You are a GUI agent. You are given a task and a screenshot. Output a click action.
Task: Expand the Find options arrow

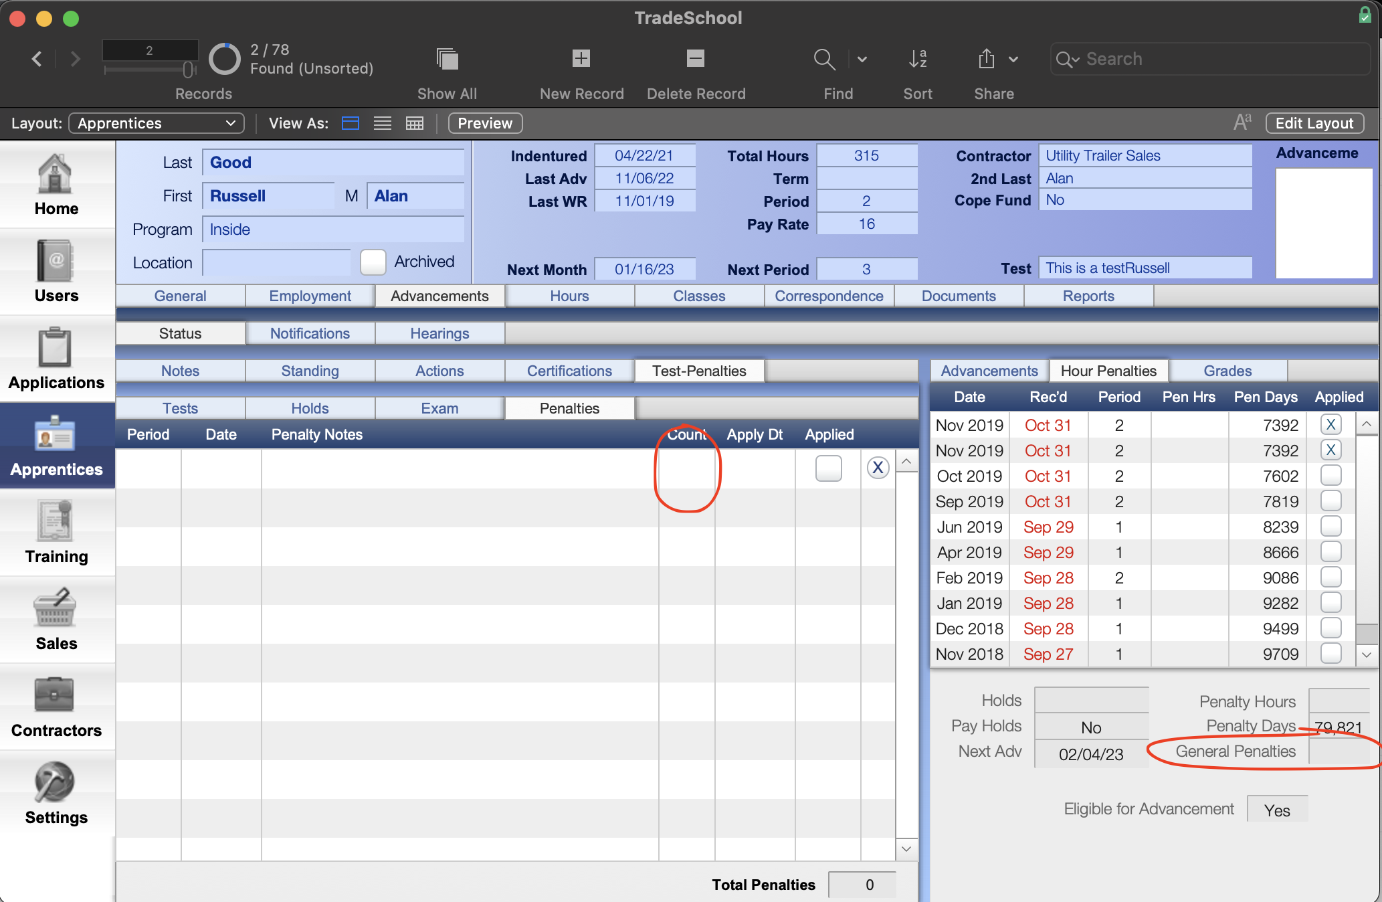862,60
